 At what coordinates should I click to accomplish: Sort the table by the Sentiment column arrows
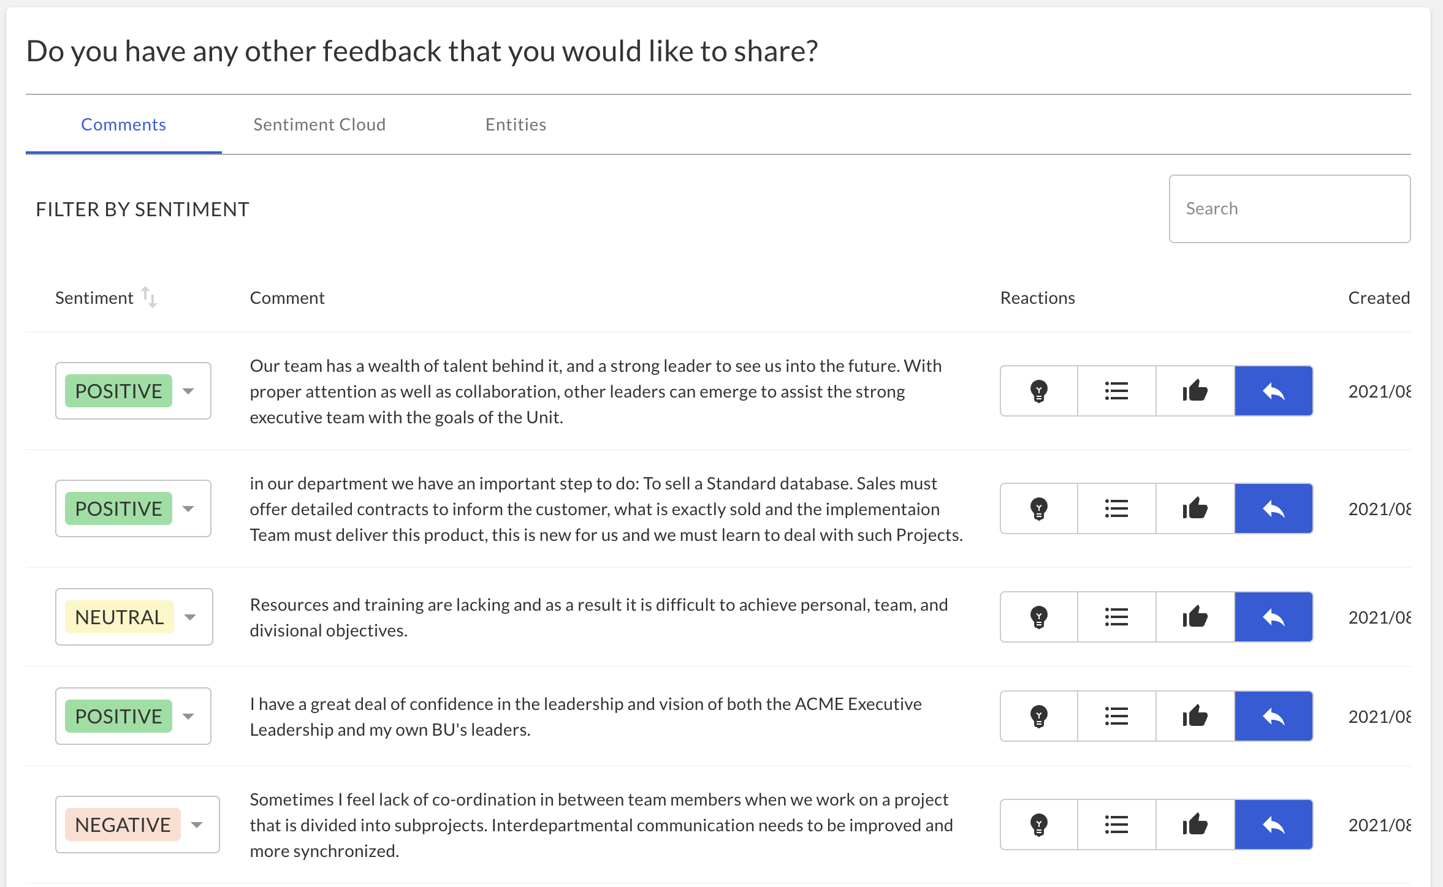tap(149, 297)
